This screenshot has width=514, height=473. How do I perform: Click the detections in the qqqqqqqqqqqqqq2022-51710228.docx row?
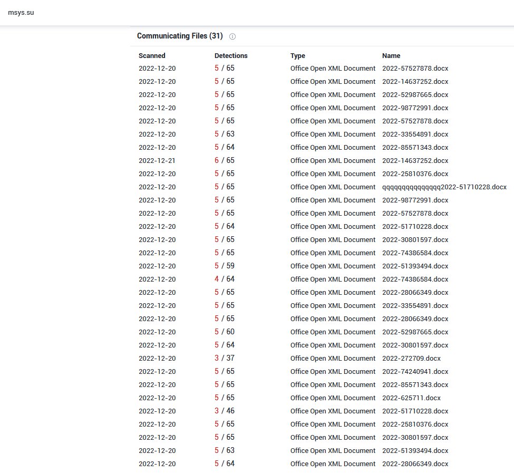tap(225, 187)
